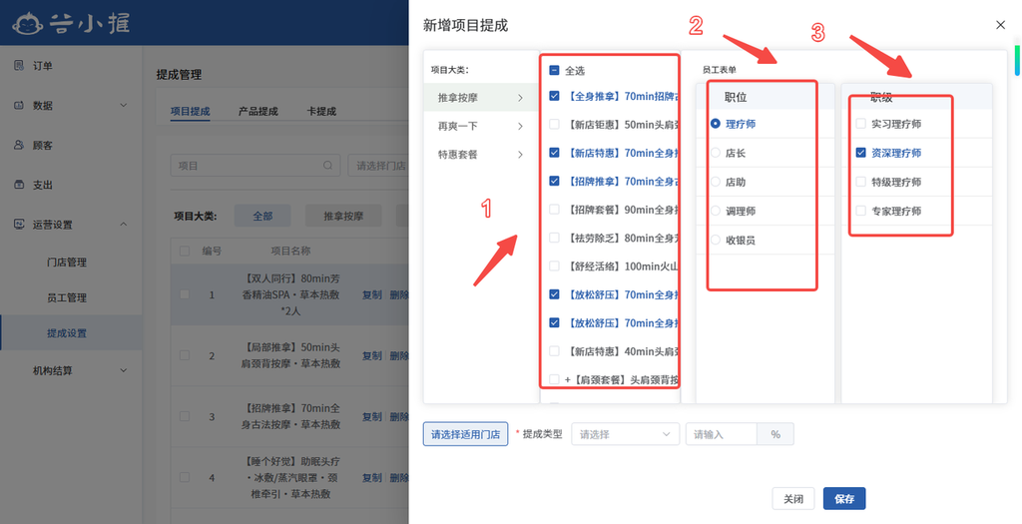Select the 店长 position radio
This screenshot has width=1022, height=524.
(715, 153)
